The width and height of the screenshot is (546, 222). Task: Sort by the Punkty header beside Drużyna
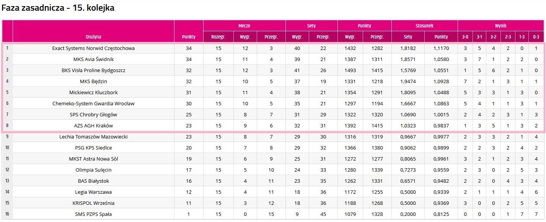[x=189, y=37]
